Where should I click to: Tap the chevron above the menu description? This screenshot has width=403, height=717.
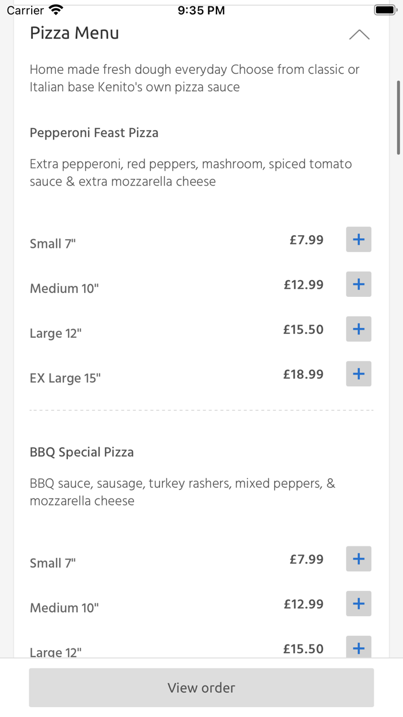coord(359,34)
